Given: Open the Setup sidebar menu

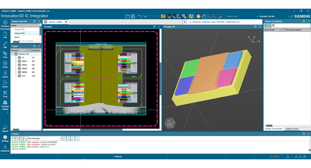Looking at the screenshot, I should point(5,65).
